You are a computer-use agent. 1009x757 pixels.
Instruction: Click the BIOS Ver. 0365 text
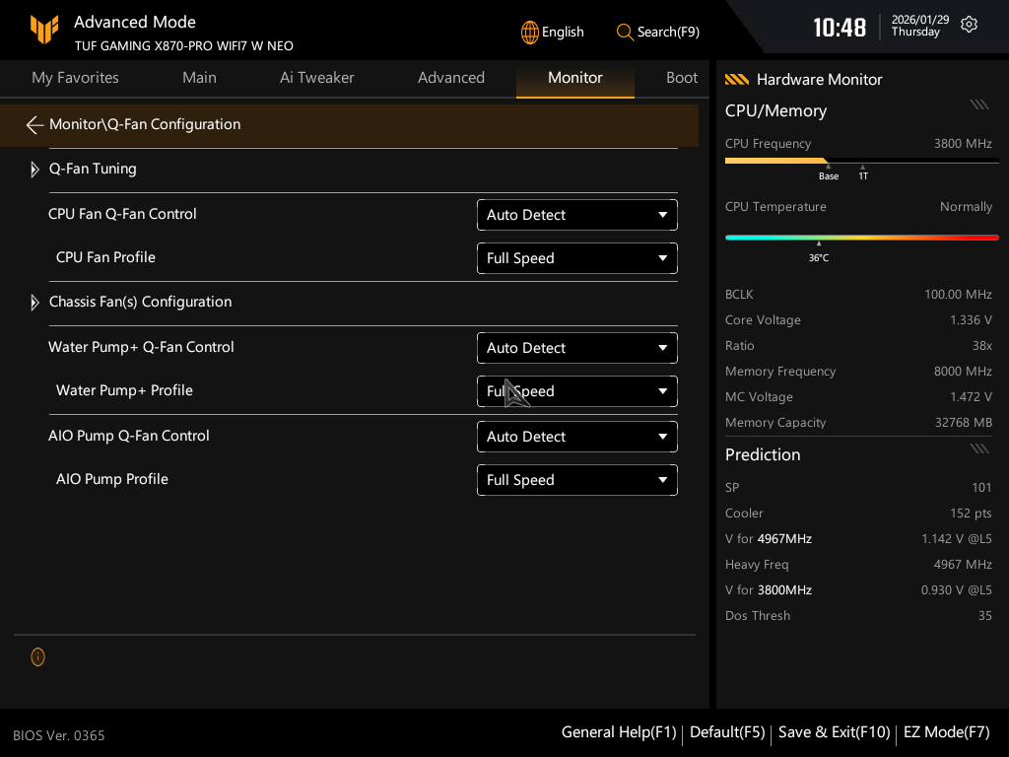click(58, 735)
